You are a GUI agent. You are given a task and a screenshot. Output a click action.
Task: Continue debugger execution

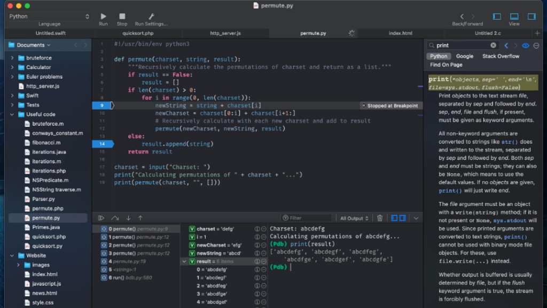click(101, 218)
